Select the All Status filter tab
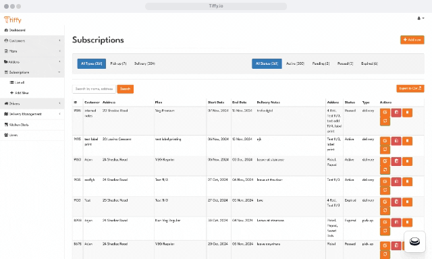Image resolution: width=432 pixels, height=259 pixels. 267,63
